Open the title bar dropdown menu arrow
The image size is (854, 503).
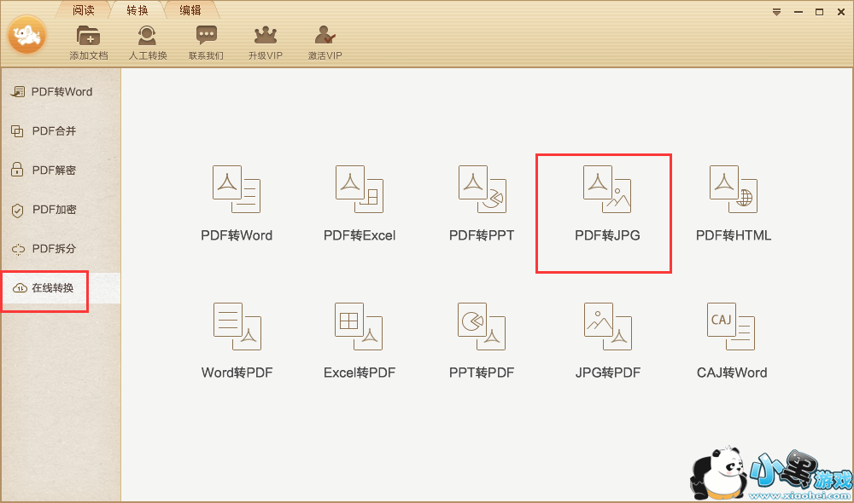776,12
